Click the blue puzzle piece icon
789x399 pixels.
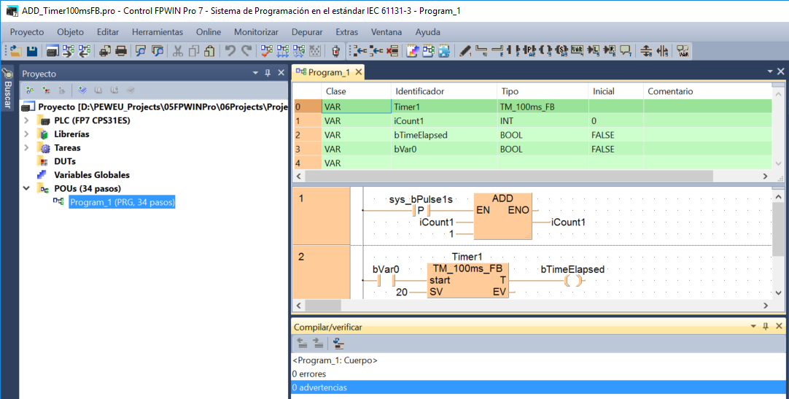click(444, 51)
